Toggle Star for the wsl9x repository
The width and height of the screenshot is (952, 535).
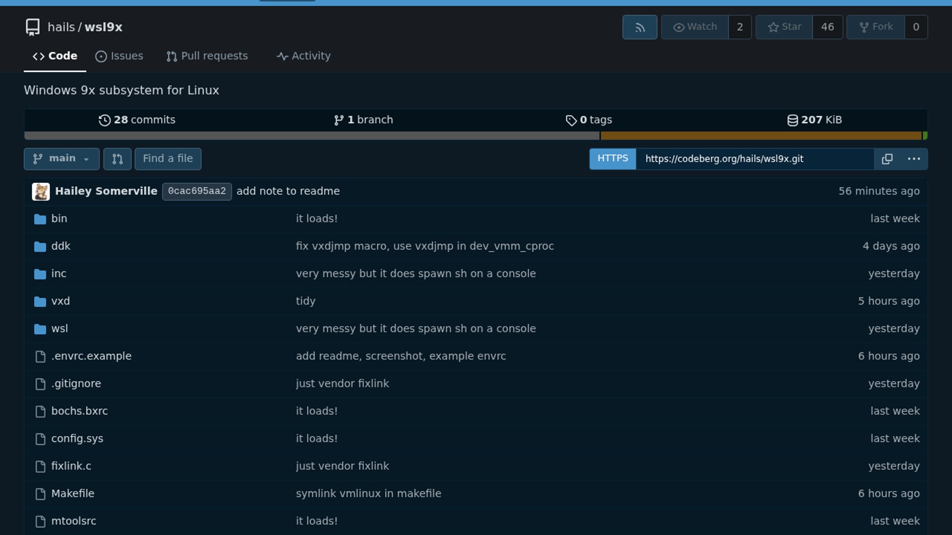(x=784, y=27)
